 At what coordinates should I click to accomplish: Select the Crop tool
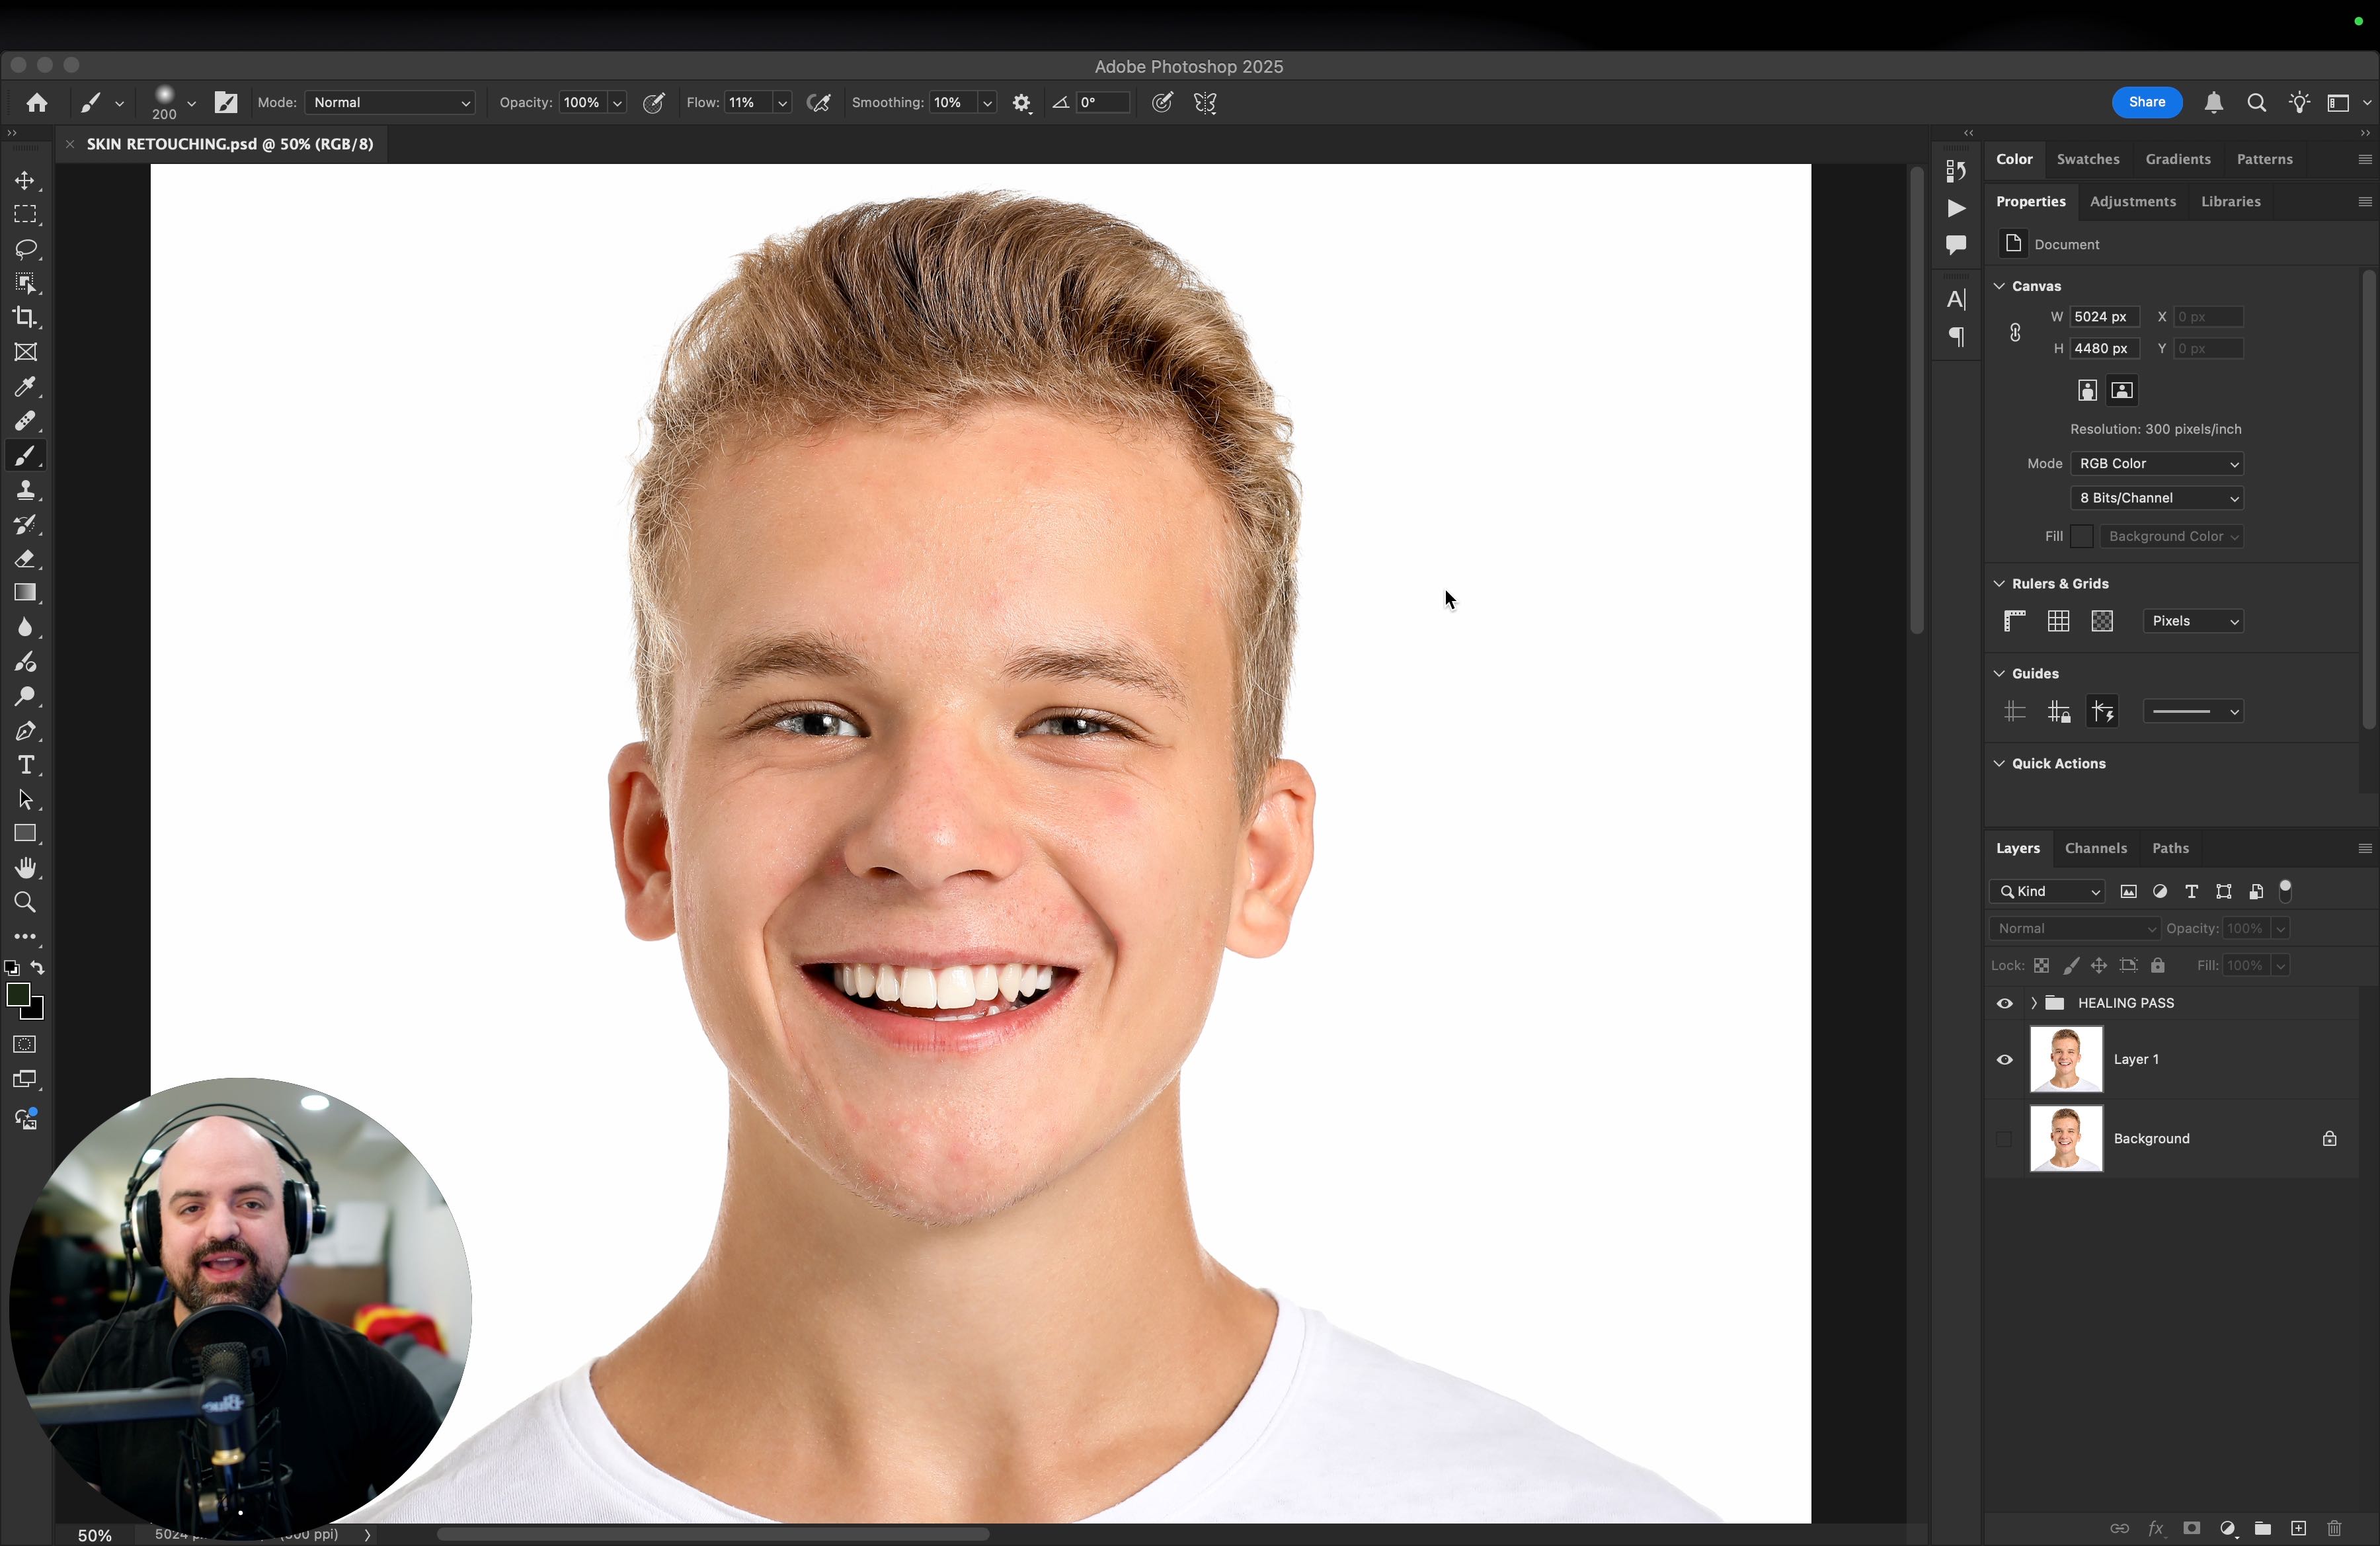pyautogui.click(x=26, y=318)
